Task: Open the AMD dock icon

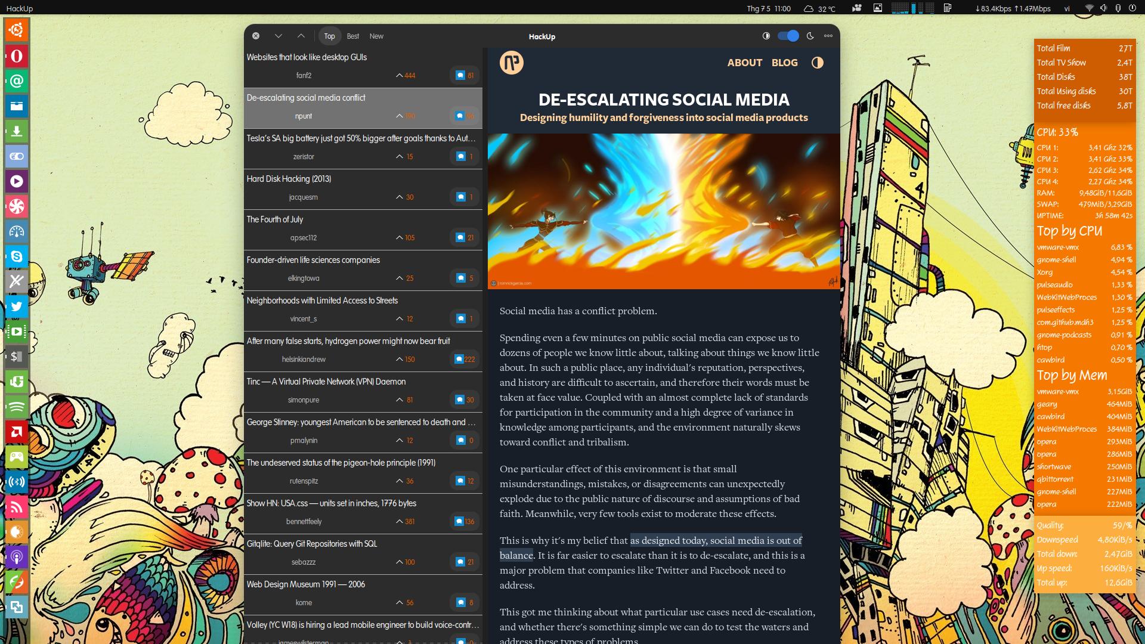Action: [x=17, y=432]
